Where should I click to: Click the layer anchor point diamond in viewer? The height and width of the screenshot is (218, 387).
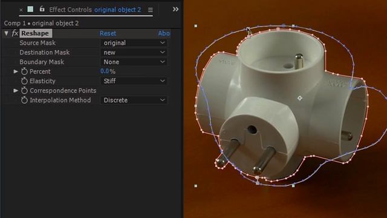point(300,98)
